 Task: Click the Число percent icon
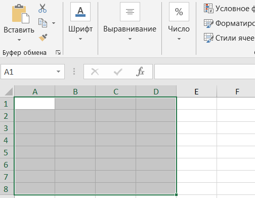[179, 12]
